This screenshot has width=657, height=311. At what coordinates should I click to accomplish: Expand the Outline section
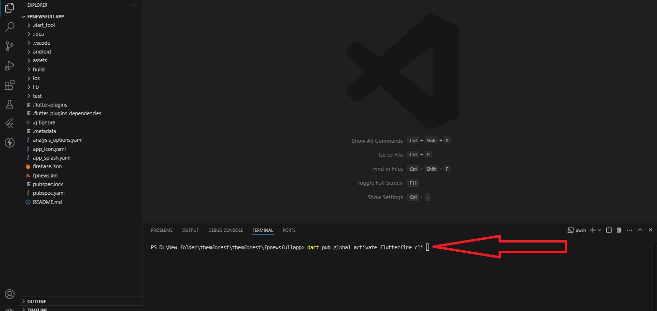pyautogui.click(x=81, y=301)
